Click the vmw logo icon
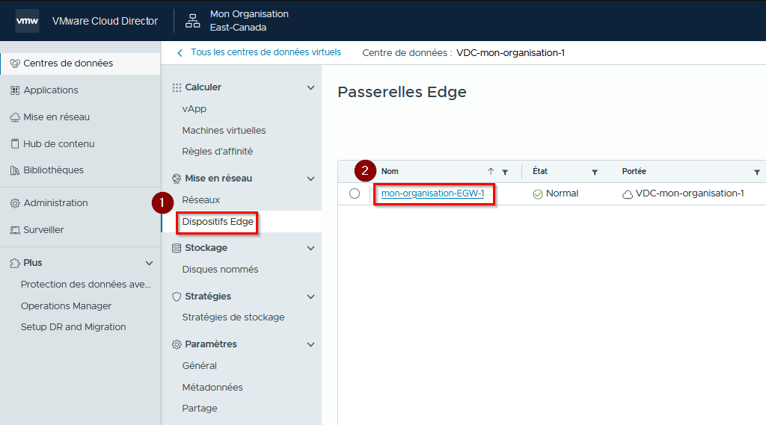 coord(27,21)
